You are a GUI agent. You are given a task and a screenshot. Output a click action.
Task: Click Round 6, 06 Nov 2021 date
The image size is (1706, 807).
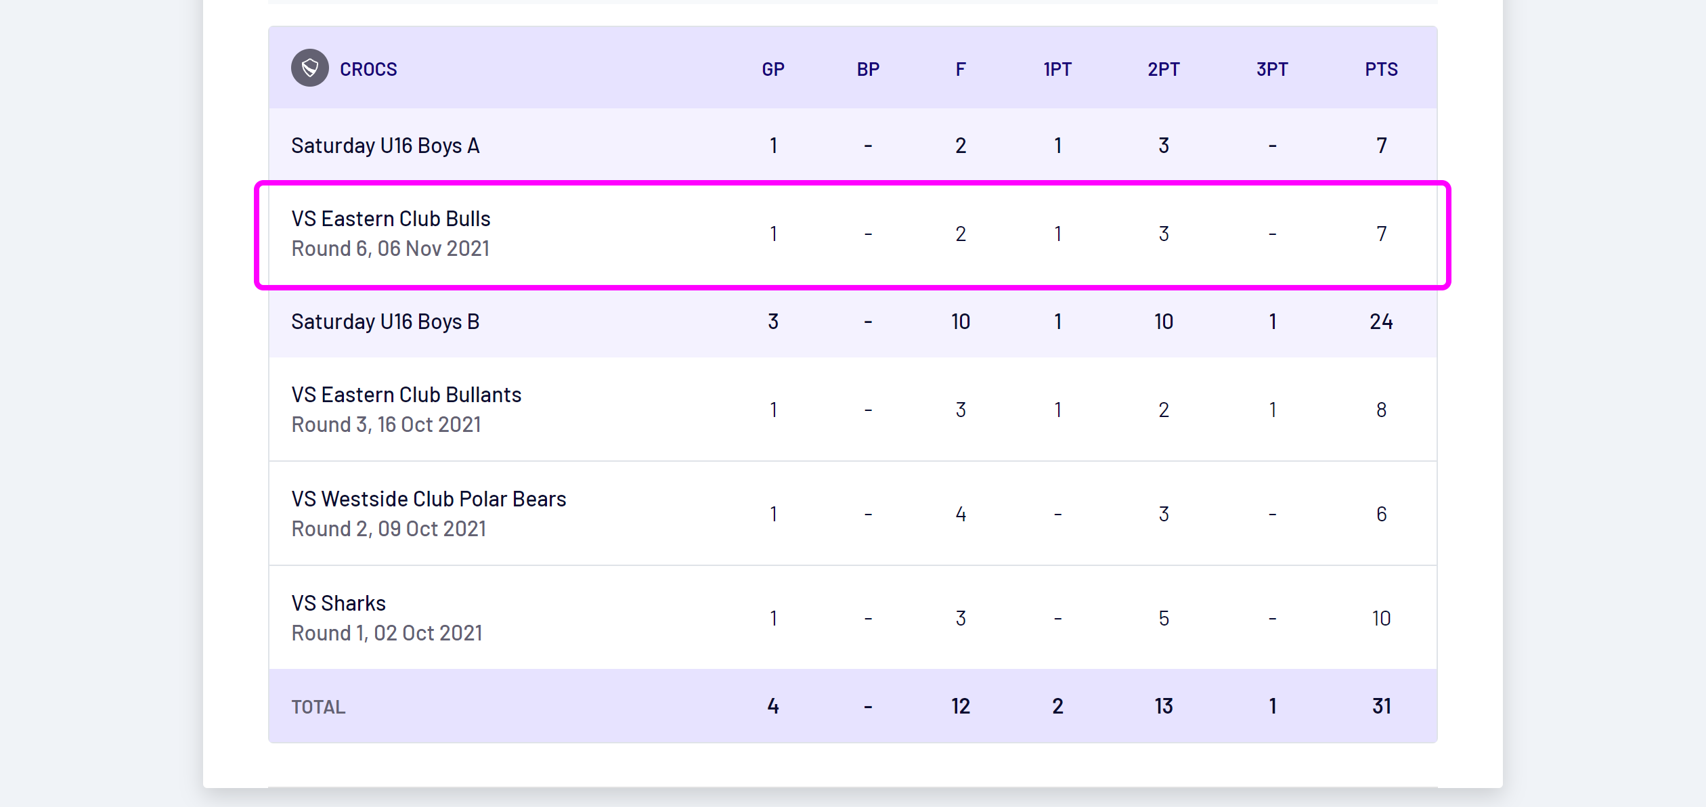[391, 248]
